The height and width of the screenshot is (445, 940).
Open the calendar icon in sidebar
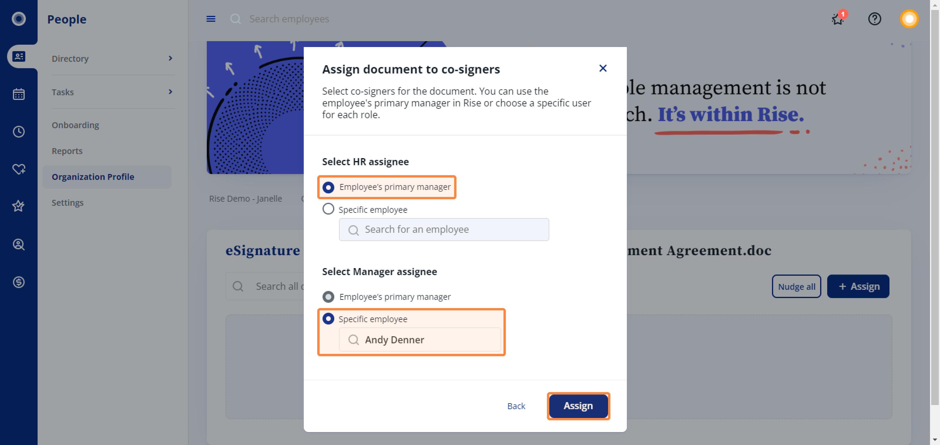[x=19, y=94]
